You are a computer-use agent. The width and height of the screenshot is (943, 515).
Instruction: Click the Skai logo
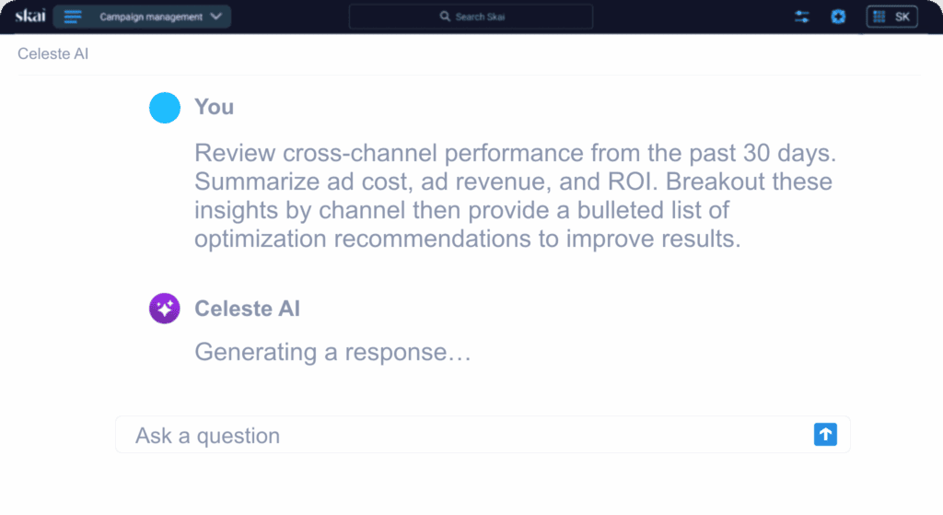point(29,17)
